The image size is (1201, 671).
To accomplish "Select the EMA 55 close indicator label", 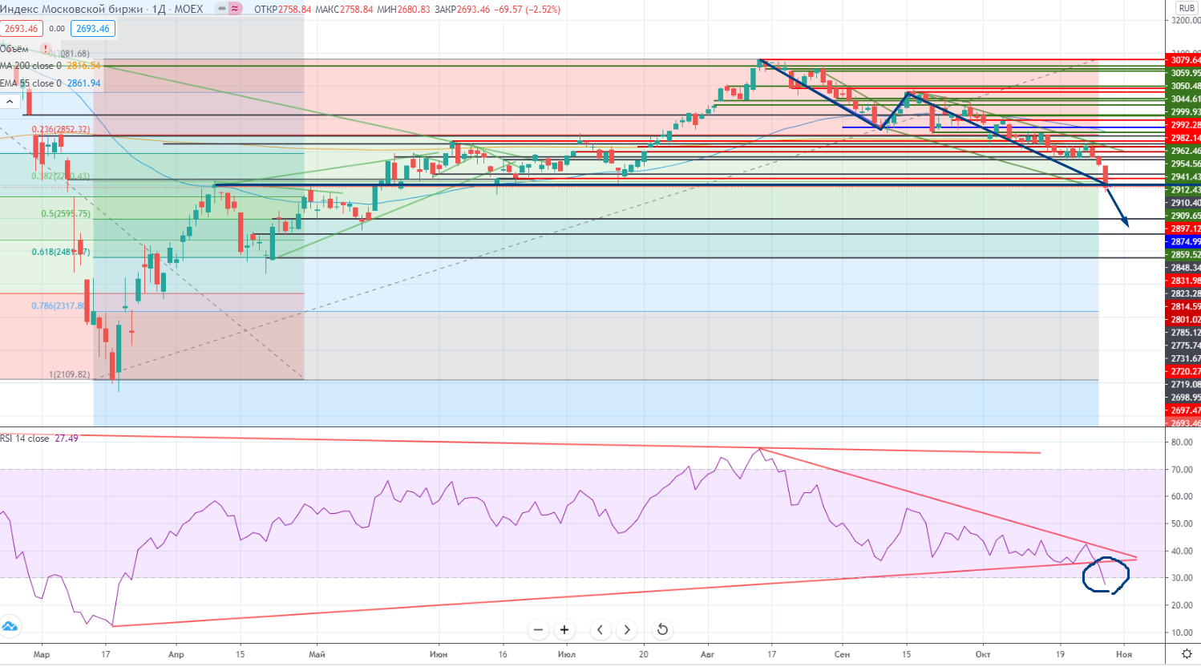I will (30, 83).
